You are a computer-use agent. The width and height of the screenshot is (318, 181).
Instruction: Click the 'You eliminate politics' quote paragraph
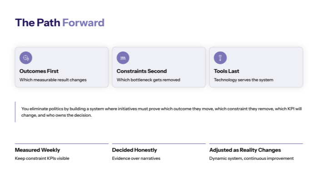(x=161, y=112)
